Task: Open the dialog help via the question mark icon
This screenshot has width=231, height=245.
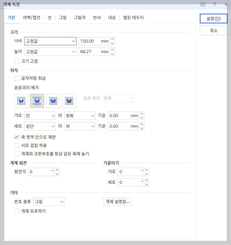Action: 214,4
